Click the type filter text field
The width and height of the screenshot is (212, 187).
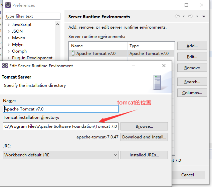pyautogui.click(x=33, y=16)
